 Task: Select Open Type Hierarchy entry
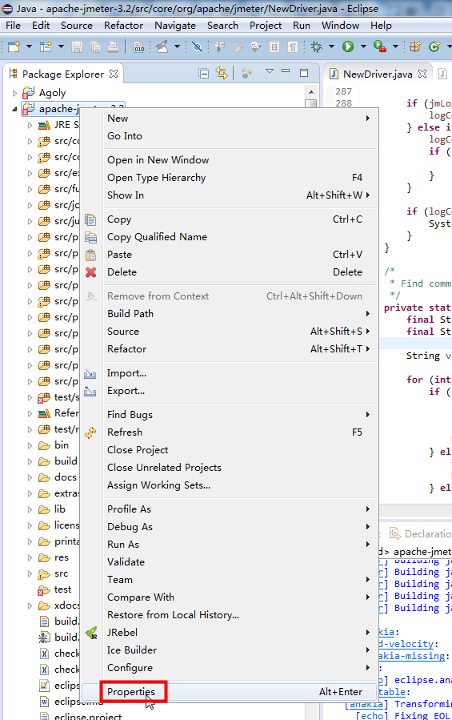pos(230,177)
